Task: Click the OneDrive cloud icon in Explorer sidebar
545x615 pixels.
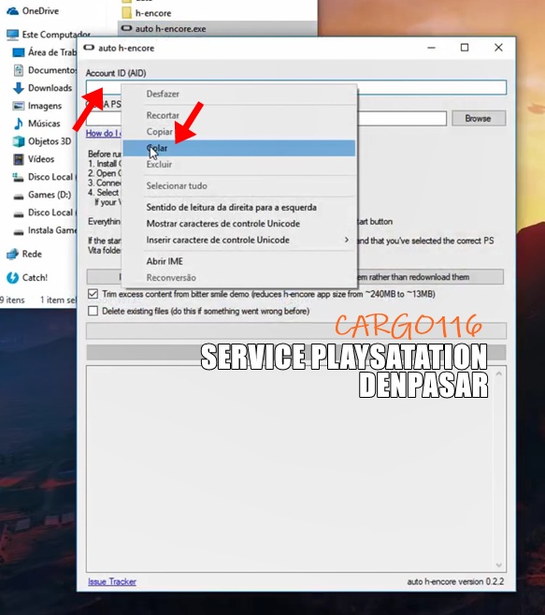Action: tap(12, 11)
